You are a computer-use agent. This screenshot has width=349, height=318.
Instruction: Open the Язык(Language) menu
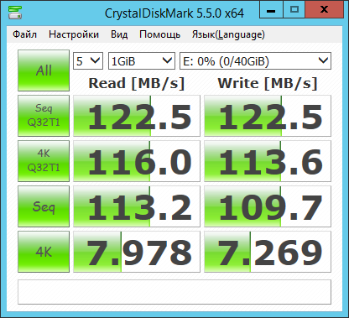(228, 34)
